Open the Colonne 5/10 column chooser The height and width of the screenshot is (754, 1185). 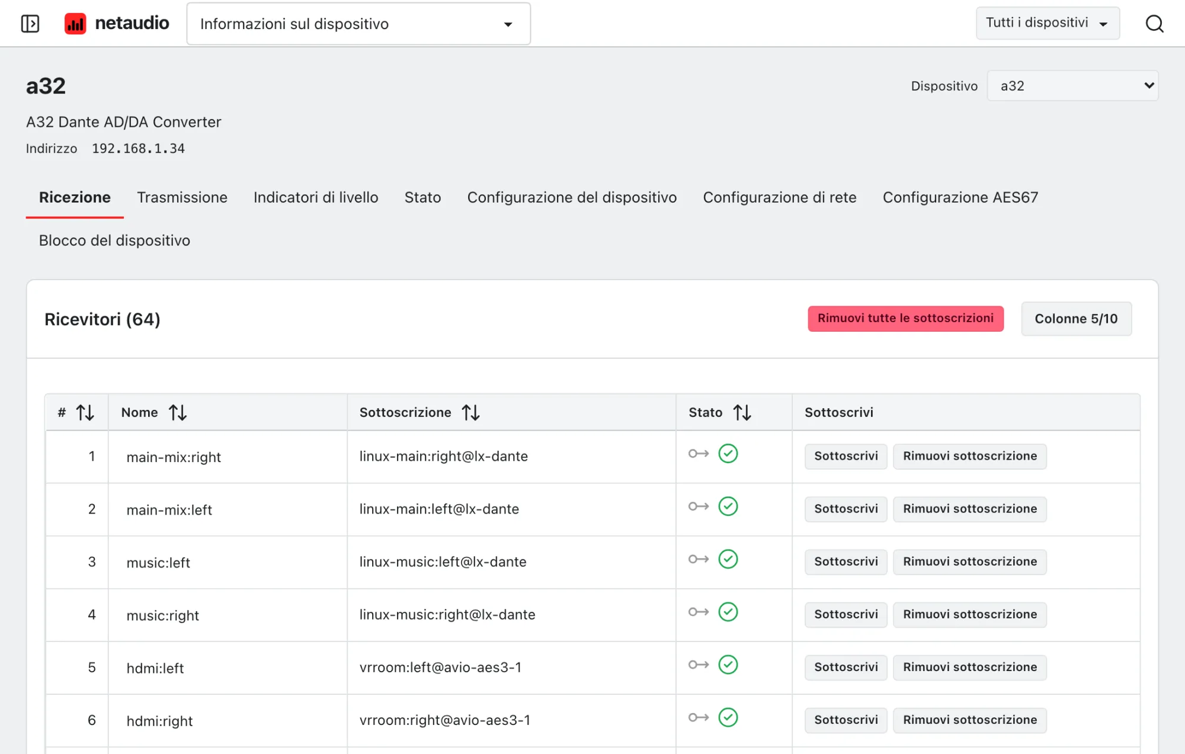[1076, 319]
